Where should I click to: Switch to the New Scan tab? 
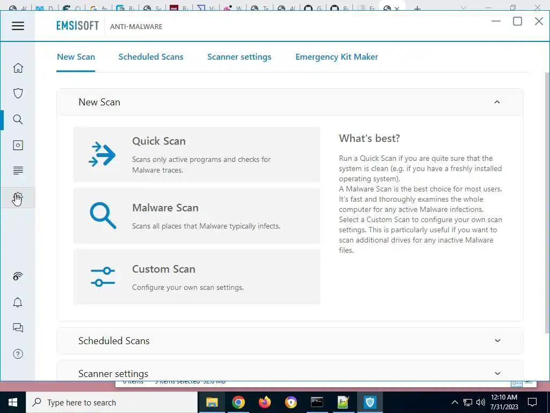(76, 57)
